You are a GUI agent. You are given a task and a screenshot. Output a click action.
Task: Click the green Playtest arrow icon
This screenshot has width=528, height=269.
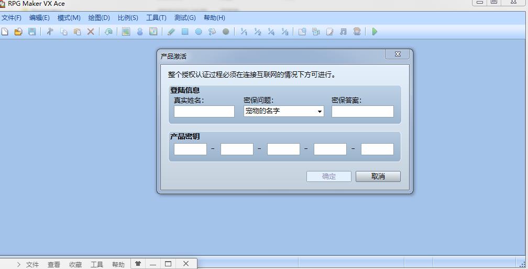375,31
